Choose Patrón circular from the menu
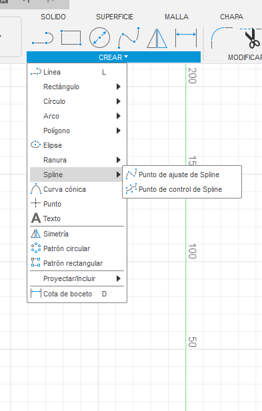 [77, 248]
